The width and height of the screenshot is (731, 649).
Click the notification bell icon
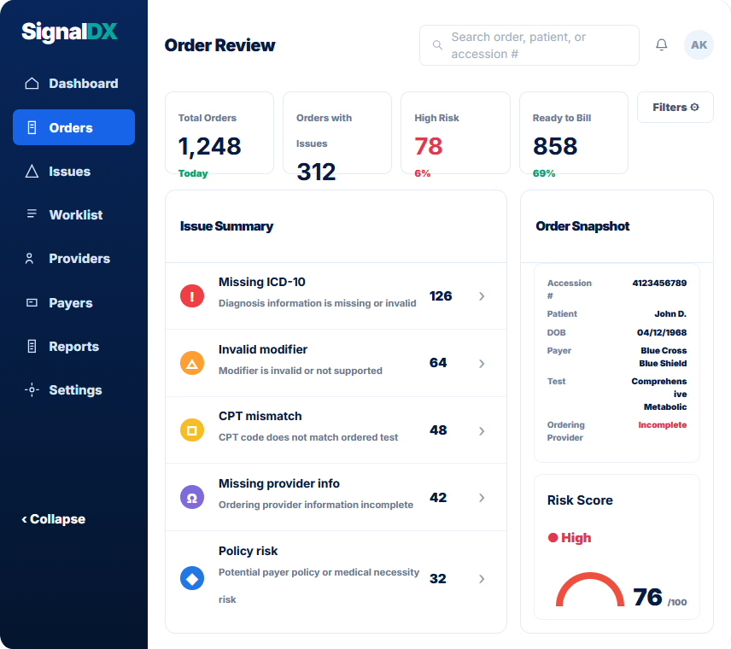tap(661, 44)
